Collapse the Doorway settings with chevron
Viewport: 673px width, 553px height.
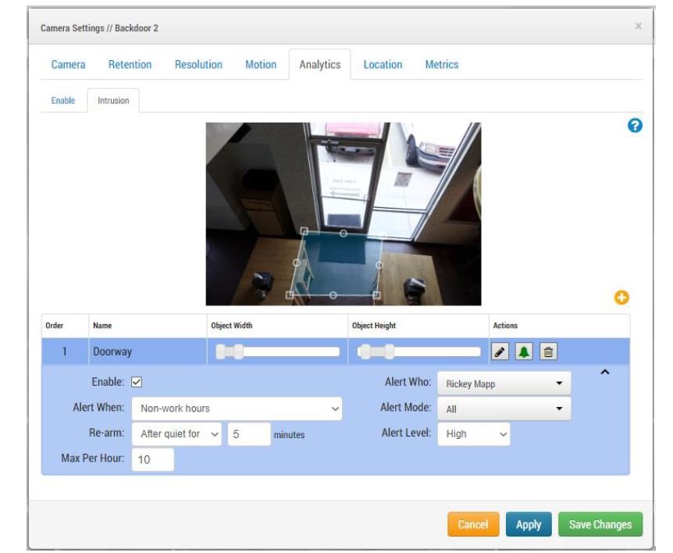tap(604, 374)
